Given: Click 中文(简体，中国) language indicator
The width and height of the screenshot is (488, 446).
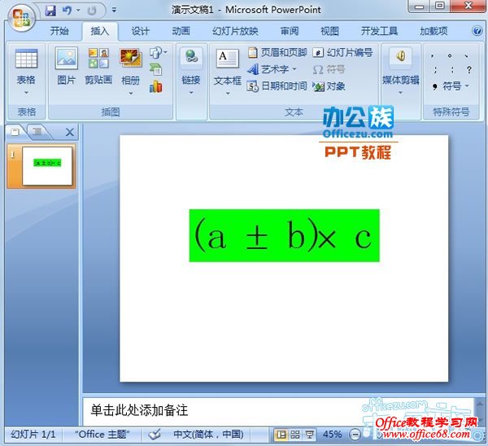Looking at the screenshot, I should click(208, 435).
